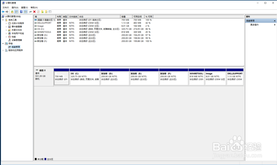Viewport: 277px width, 165px height.
Task: Open 性能 tree node
Action: click(14, 37)
